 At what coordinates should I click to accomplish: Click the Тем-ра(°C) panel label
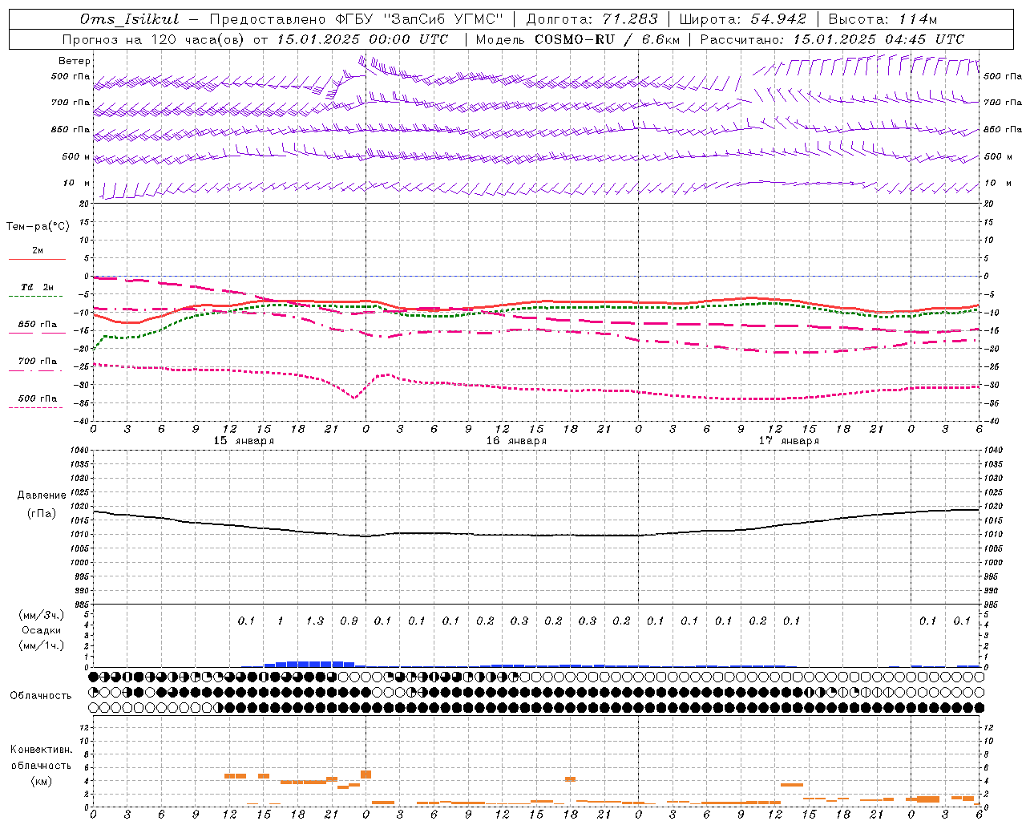38,227
